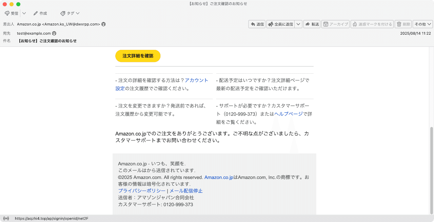Open the 全員に返信 dropdown arrow
This screenshot has height=222, width=434.
click(298, 24)
